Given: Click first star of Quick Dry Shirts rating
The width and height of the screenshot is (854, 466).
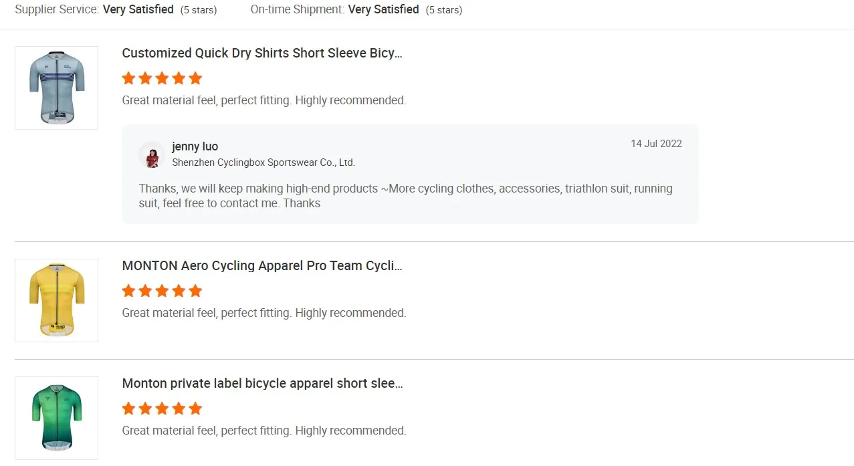Looking at the screenshot, I should coord(129,78).
